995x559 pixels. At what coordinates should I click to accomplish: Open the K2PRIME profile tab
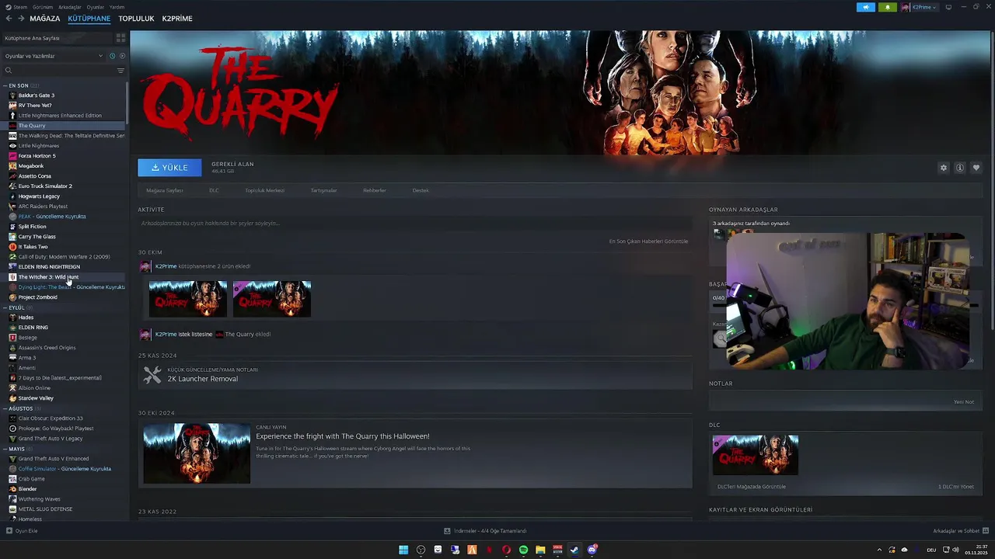click(x=177, y=18)
